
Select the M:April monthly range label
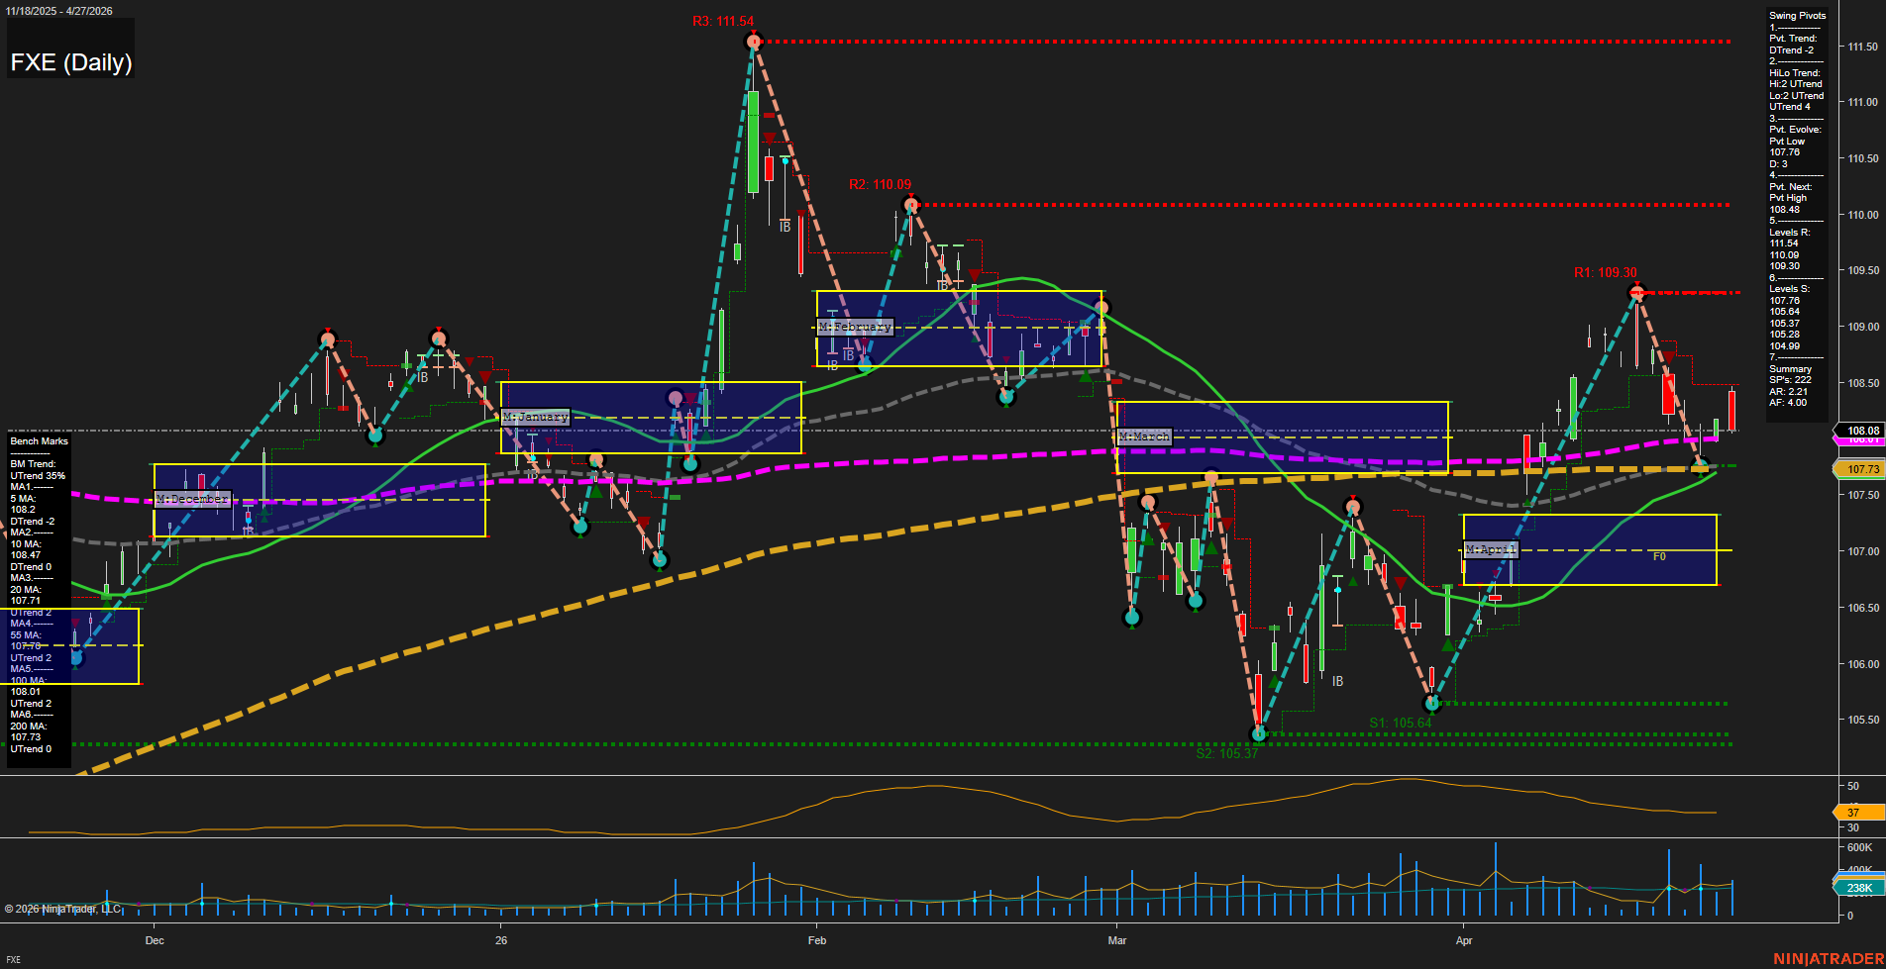click(1491, 549)
